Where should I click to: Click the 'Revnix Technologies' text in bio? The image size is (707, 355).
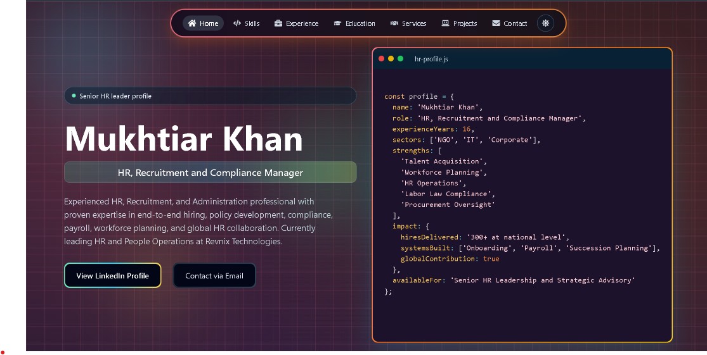click(243, 241)
